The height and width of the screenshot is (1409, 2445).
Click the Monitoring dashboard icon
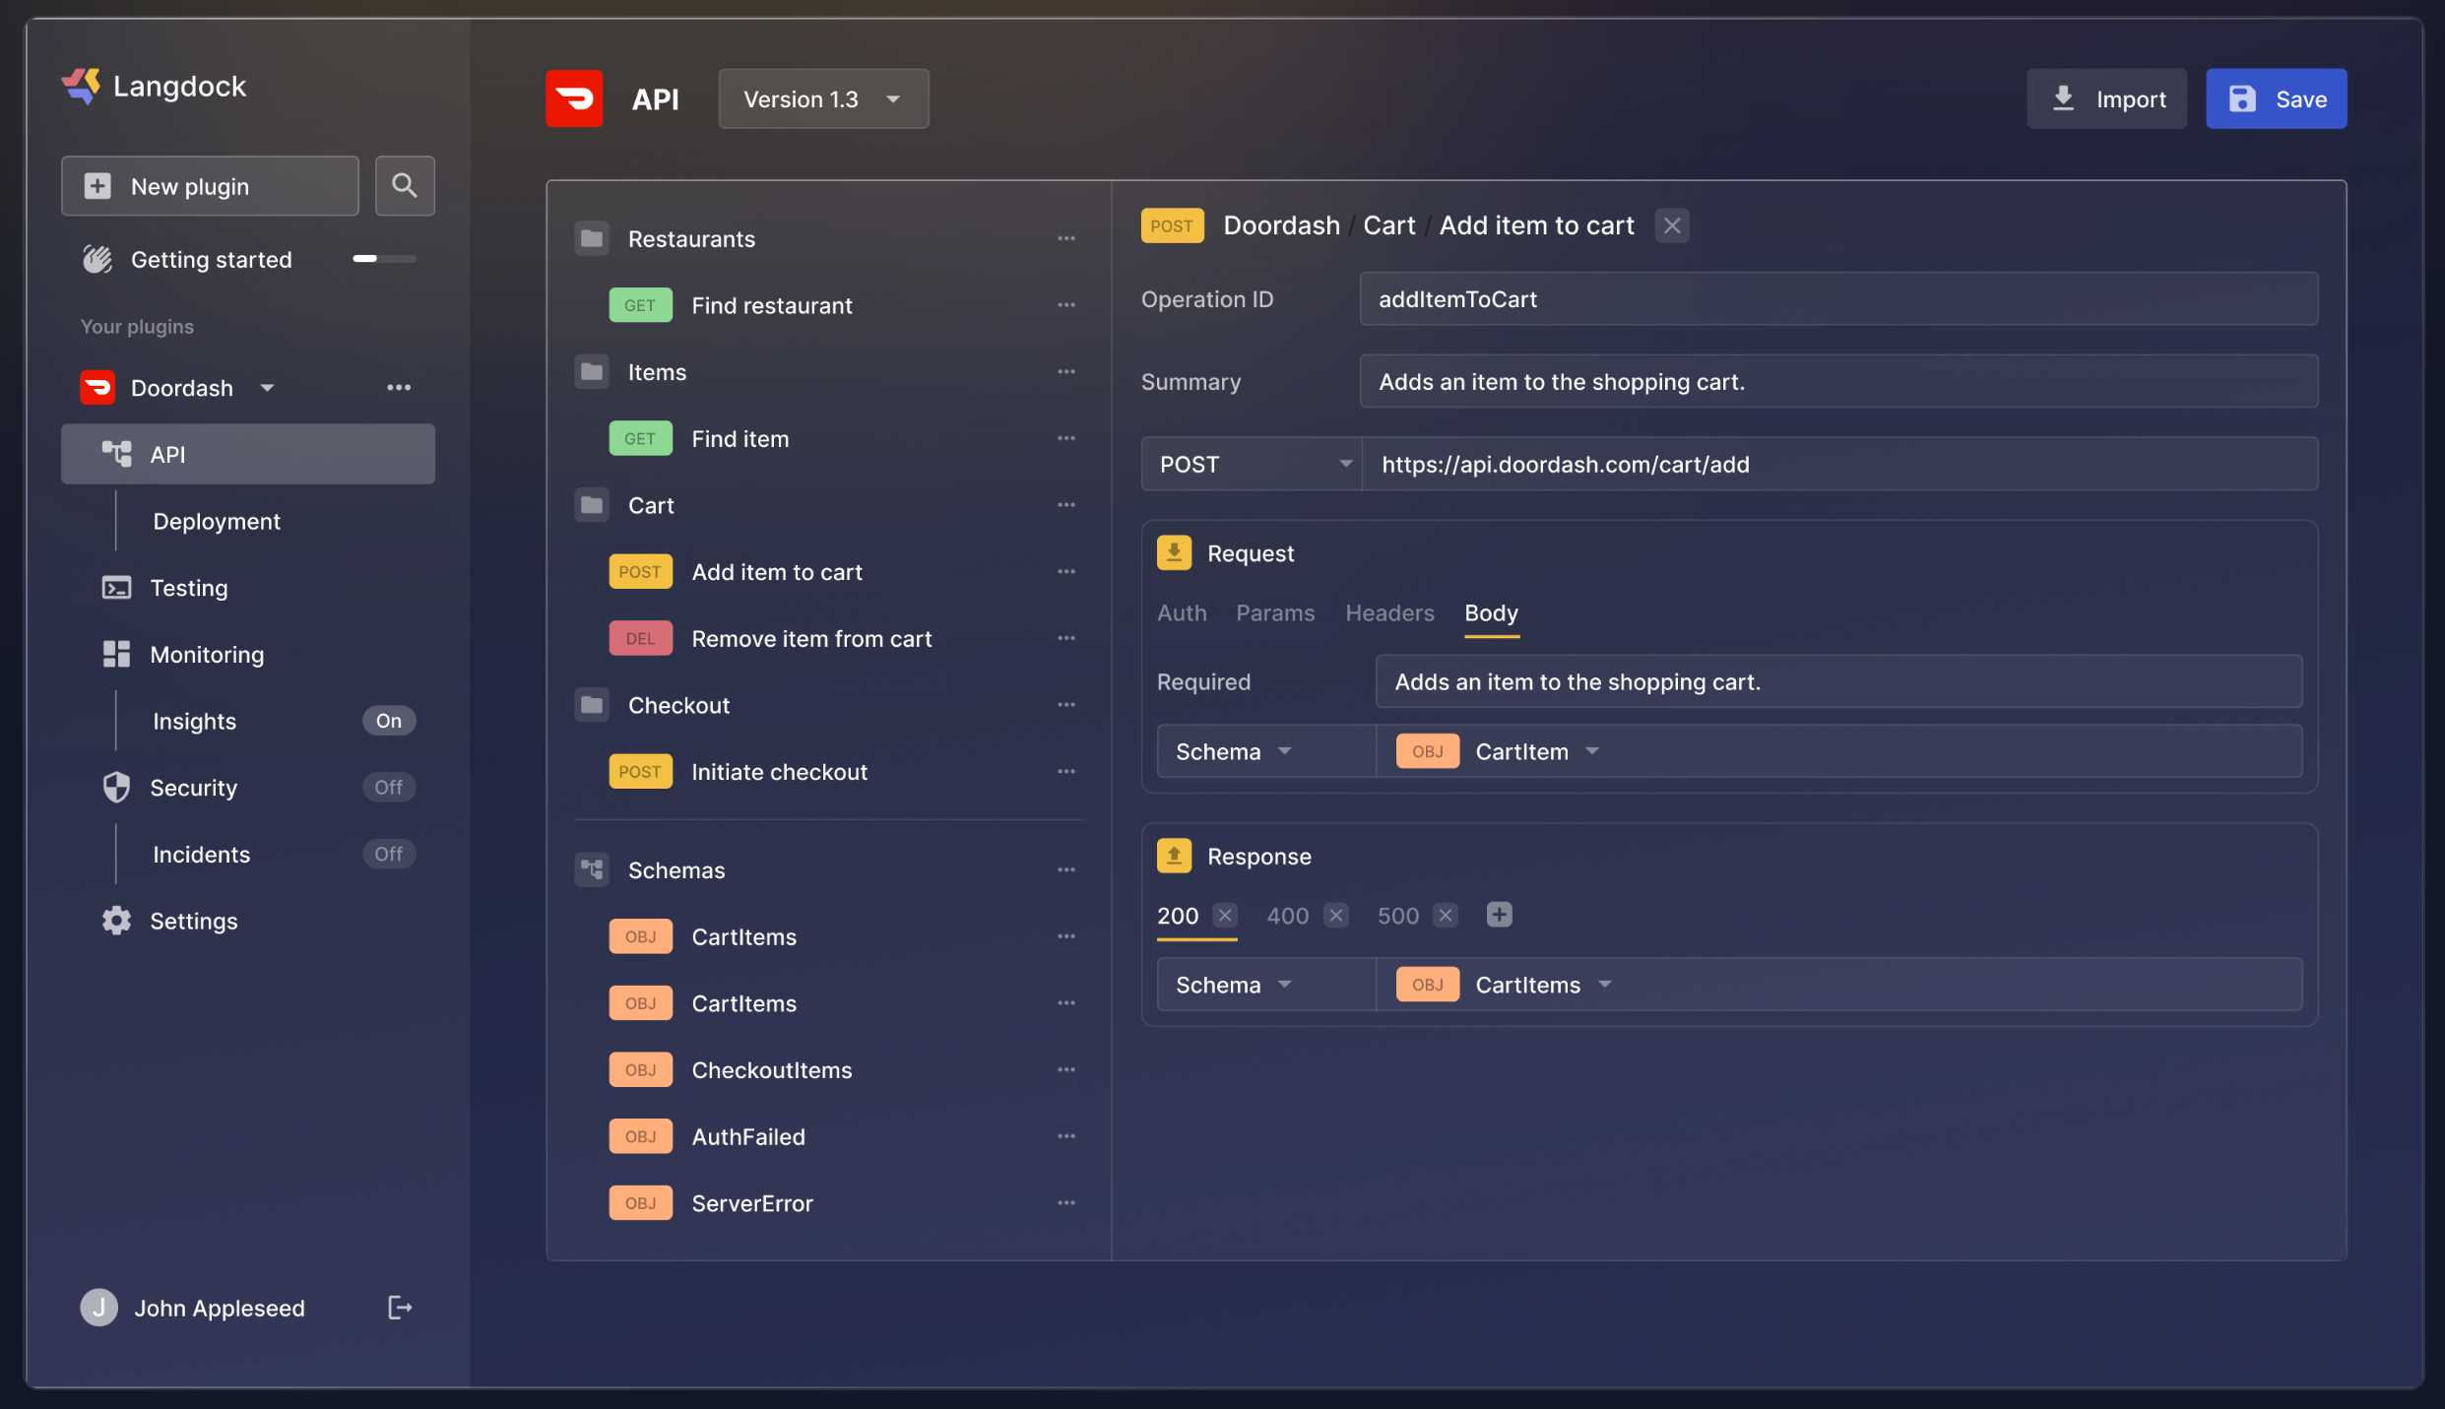pyautogui.click(x=117, y=655)
